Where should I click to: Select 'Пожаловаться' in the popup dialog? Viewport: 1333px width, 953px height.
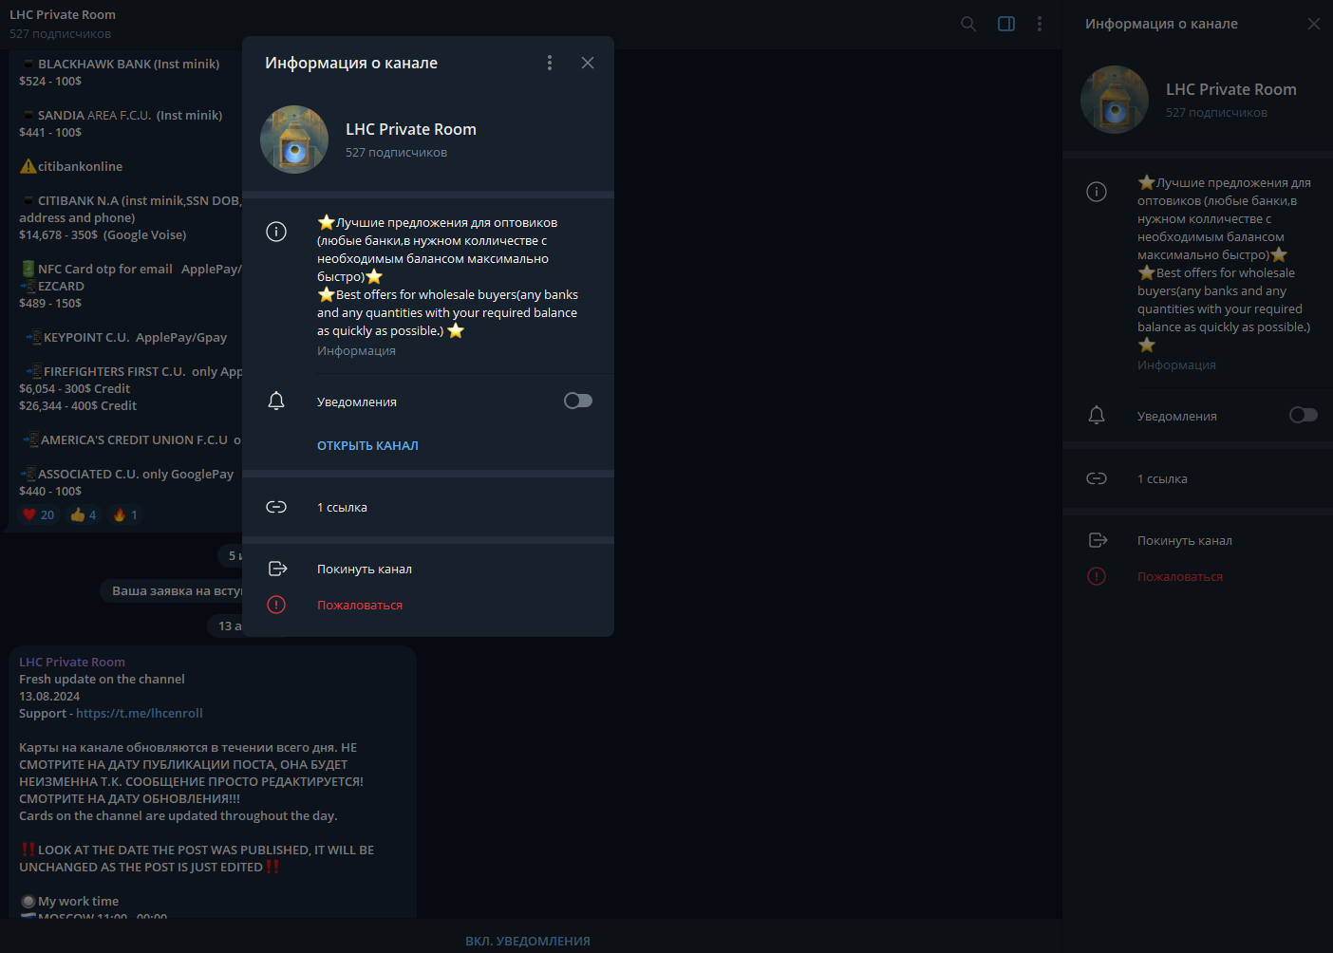360,605
